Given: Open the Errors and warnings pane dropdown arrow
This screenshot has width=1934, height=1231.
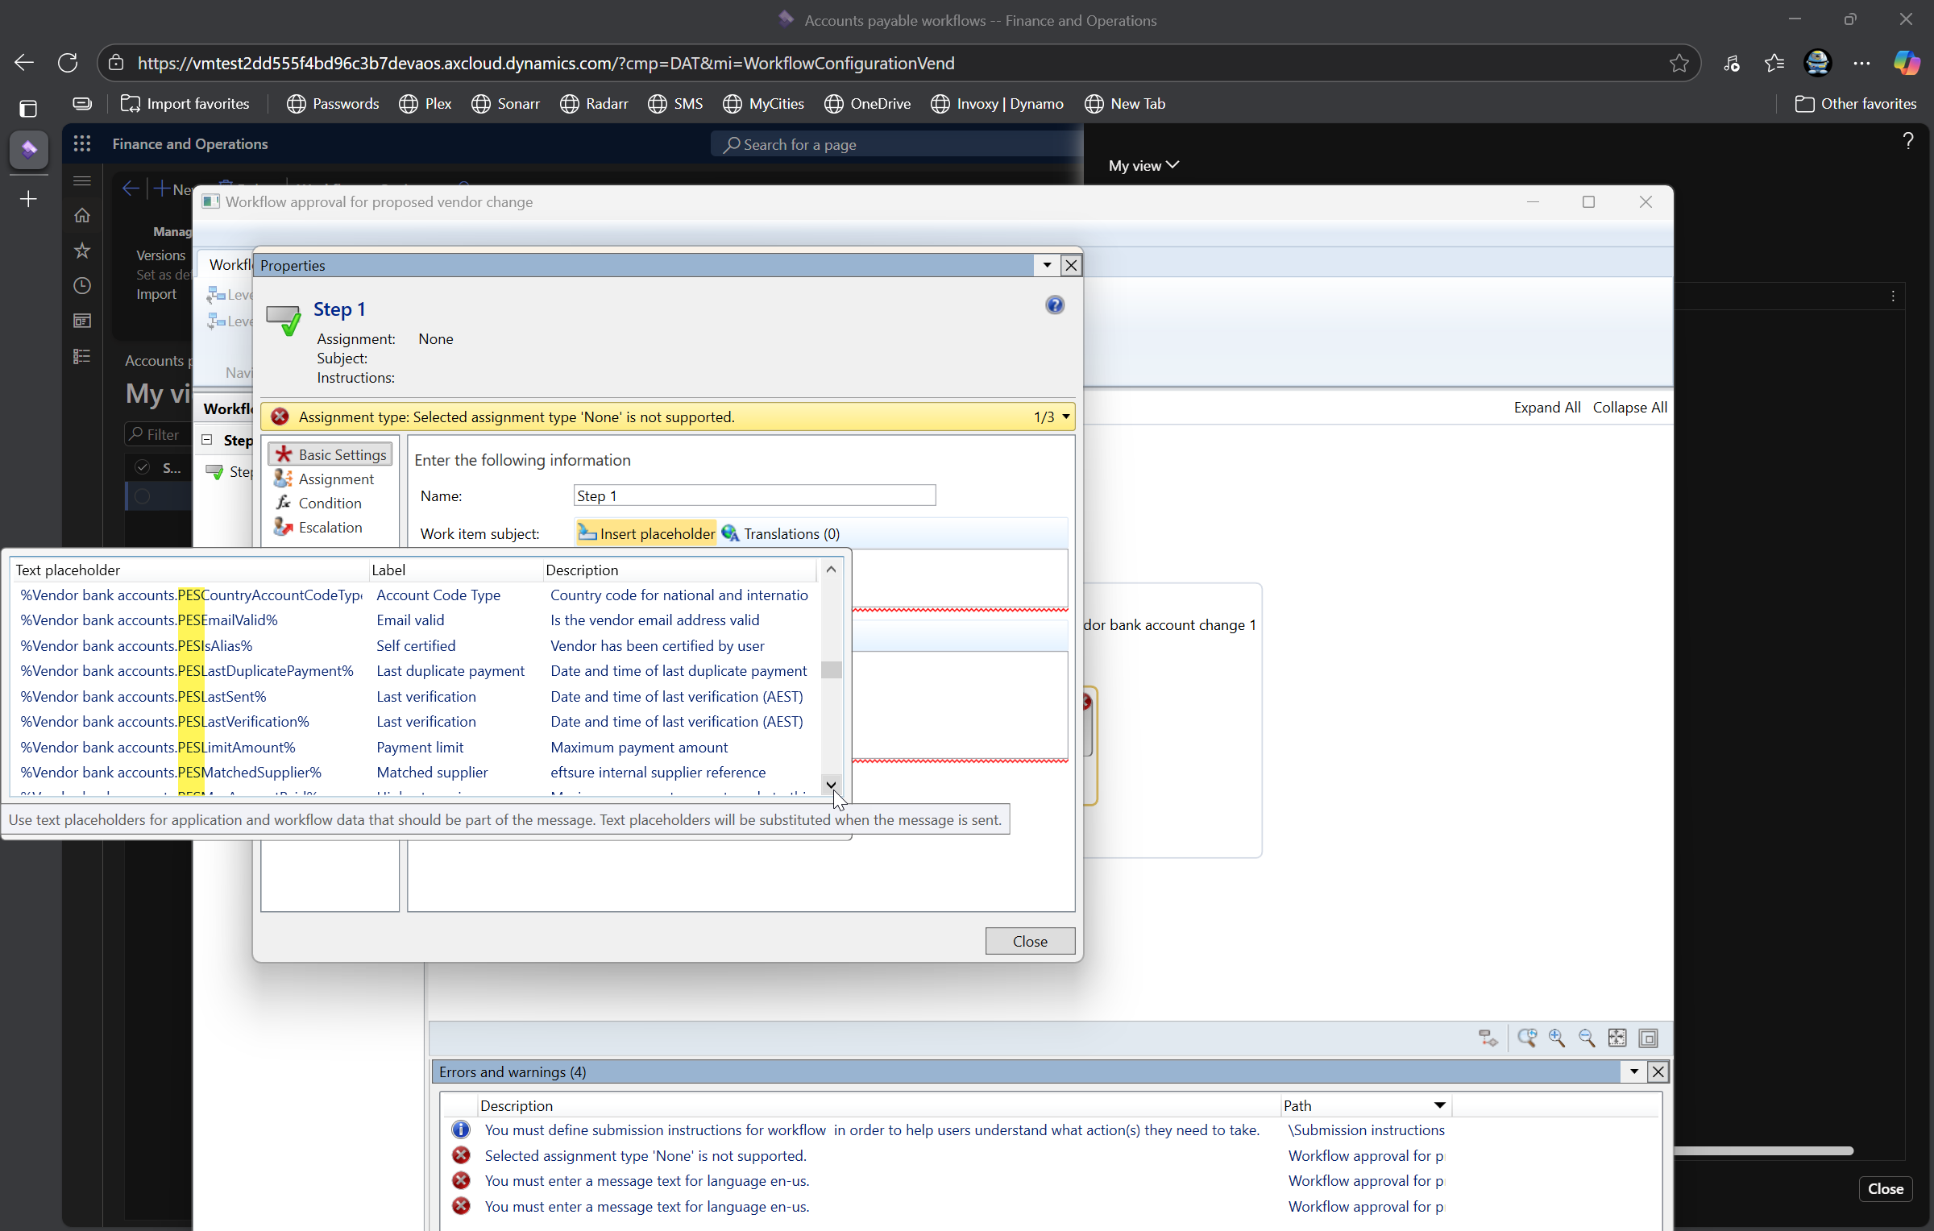Looking at the screenshot, I should tap(1634, 1071).
